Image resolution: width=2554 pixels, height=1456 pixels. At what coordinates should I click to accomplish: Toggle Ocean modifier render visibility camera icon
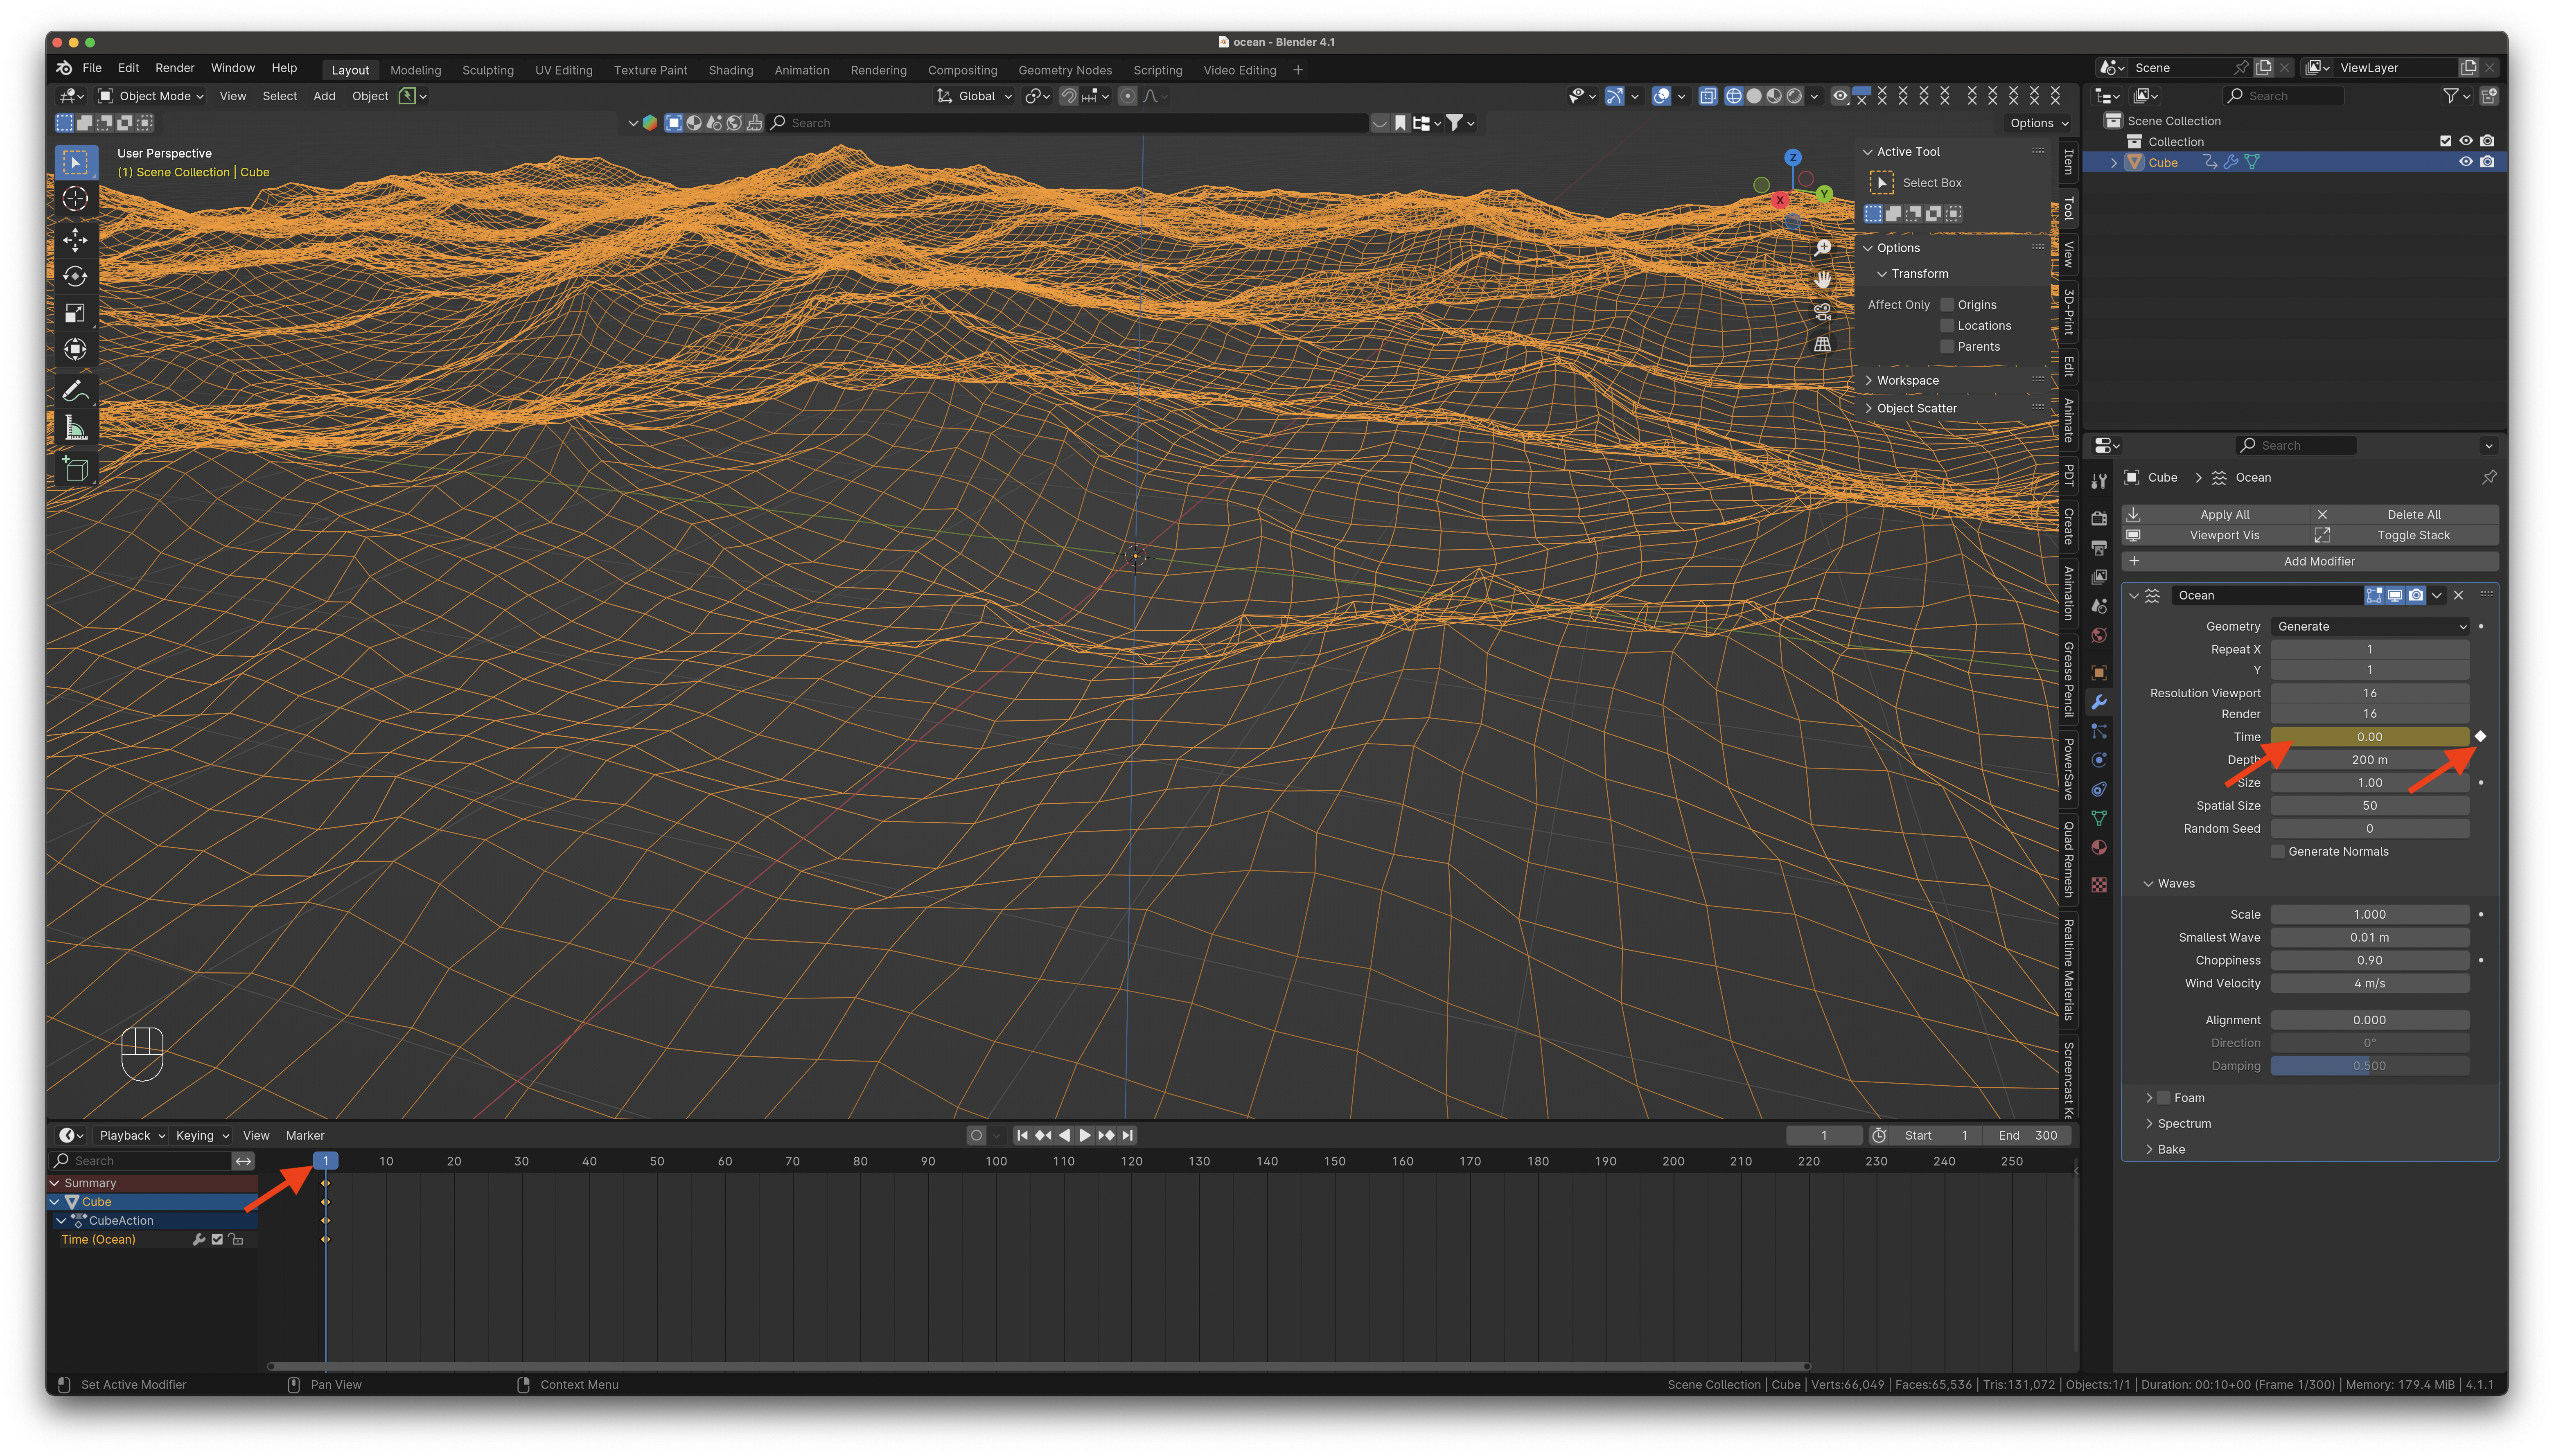click(x=2416, y=595)
